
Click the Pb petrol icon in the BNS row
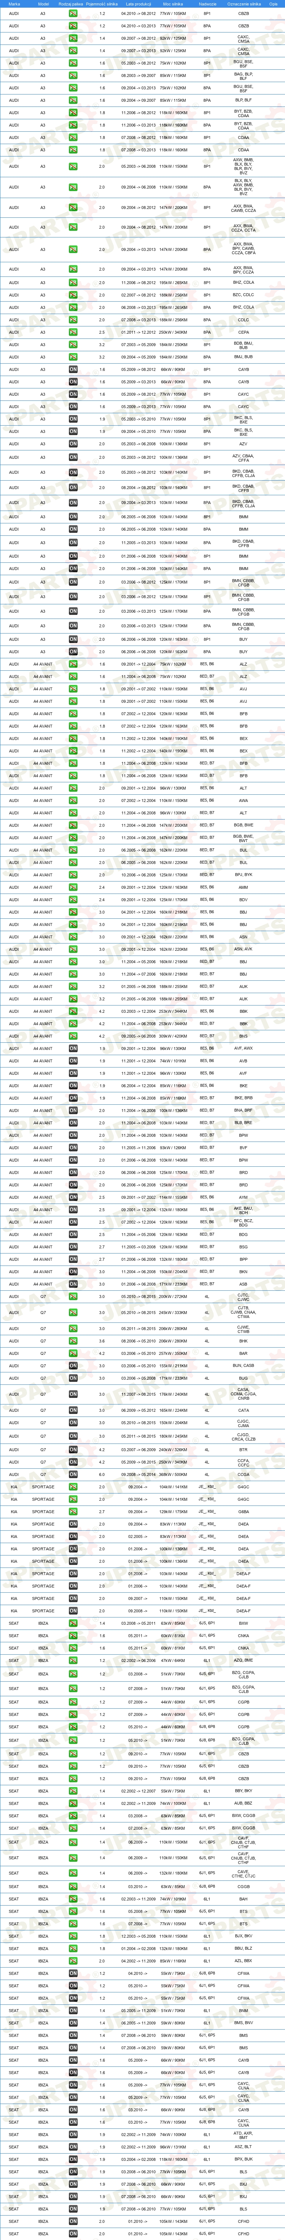(x=73, y=1036)
